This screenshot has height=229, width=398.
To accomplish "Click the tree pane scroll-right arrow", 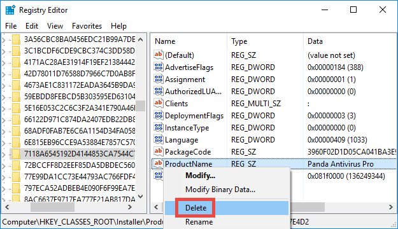I will [x=130, y=207].
